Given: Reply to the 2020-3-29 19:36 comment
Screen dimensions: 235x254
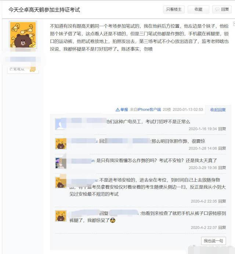Looking at the screenshot, I should [x=222, y=168].
